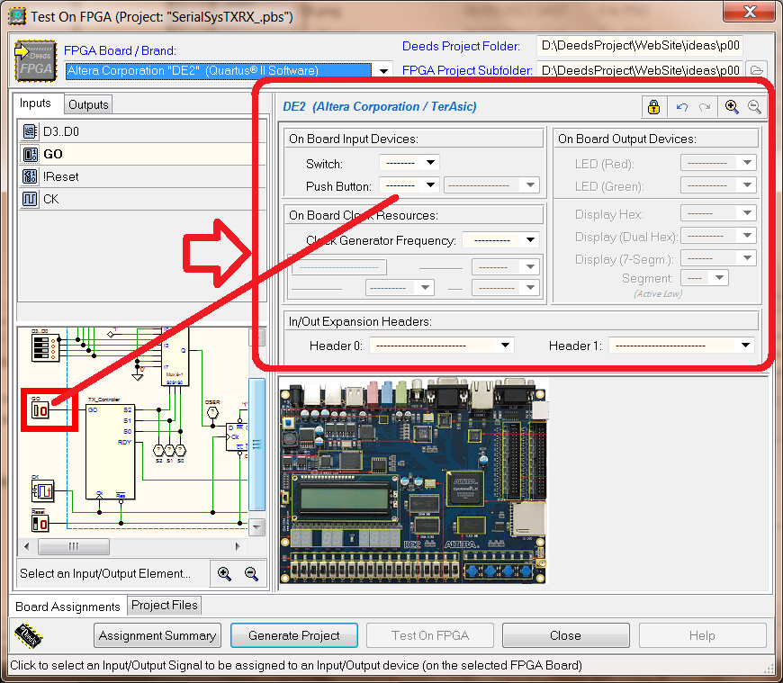This screenshot has width=783, height=683.
Task: Select the D3..D0 input icon in the list
Action: (x=30, y=131)
